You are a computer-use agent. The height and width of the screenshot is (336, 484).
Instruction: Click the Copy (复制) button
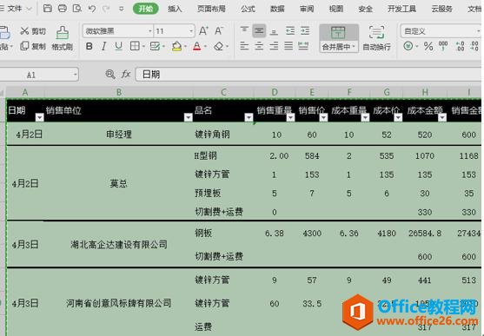(x=33, y=46)
